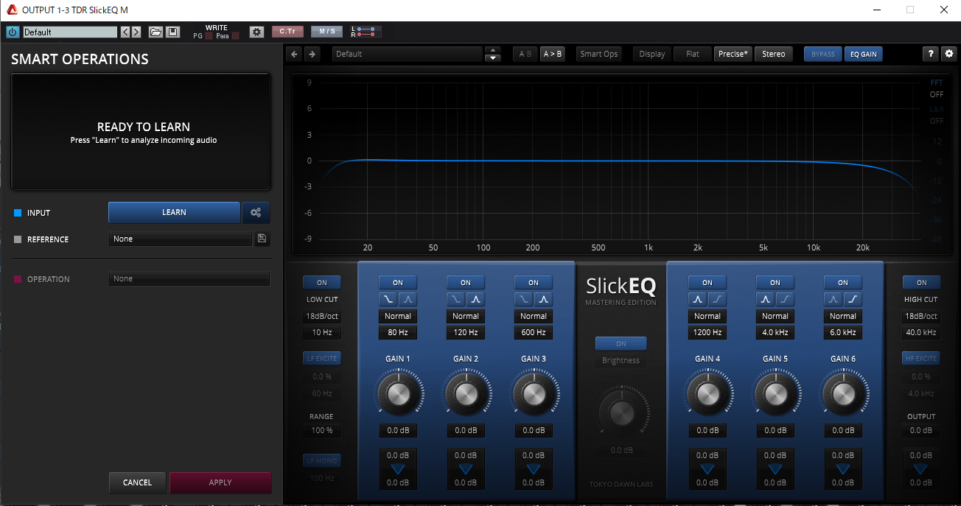Select bell shape for the 80 Hz band
This screenshot has width=961, height=506.
click(408, 300)
